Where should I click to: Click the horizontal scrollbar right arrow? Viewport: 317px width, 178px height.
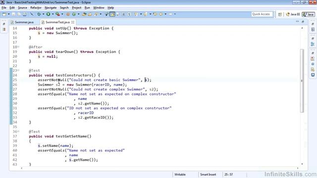(x=297, y=168)
